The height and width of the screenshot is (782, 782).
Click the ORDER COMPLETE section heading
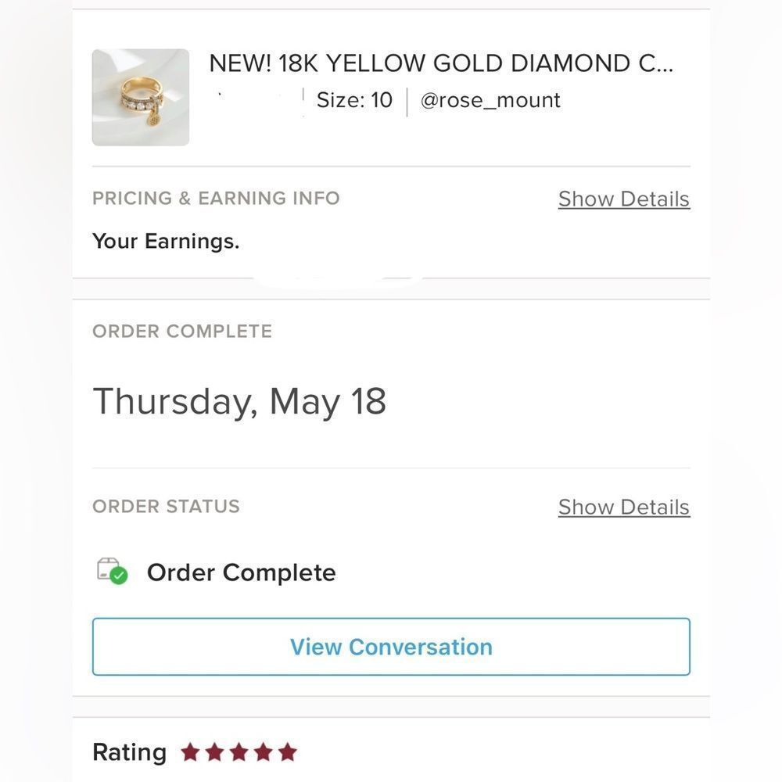point(182,331)
